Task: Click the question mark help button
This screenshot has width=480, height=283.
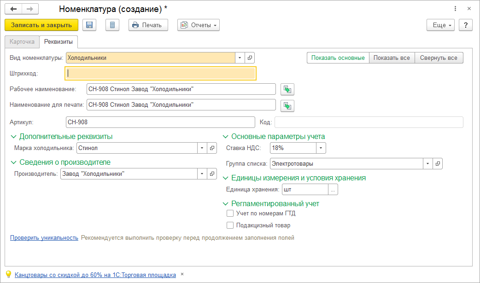Action: [466, 25]
